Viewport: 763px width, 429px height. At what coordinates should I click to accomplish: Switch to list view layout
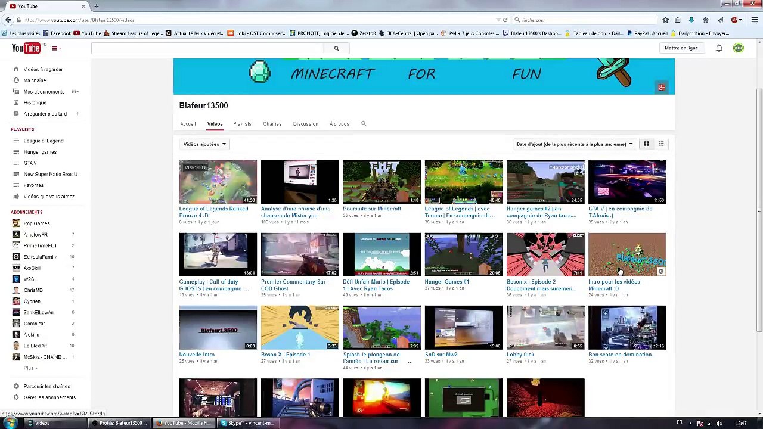[x=661, y=144]
